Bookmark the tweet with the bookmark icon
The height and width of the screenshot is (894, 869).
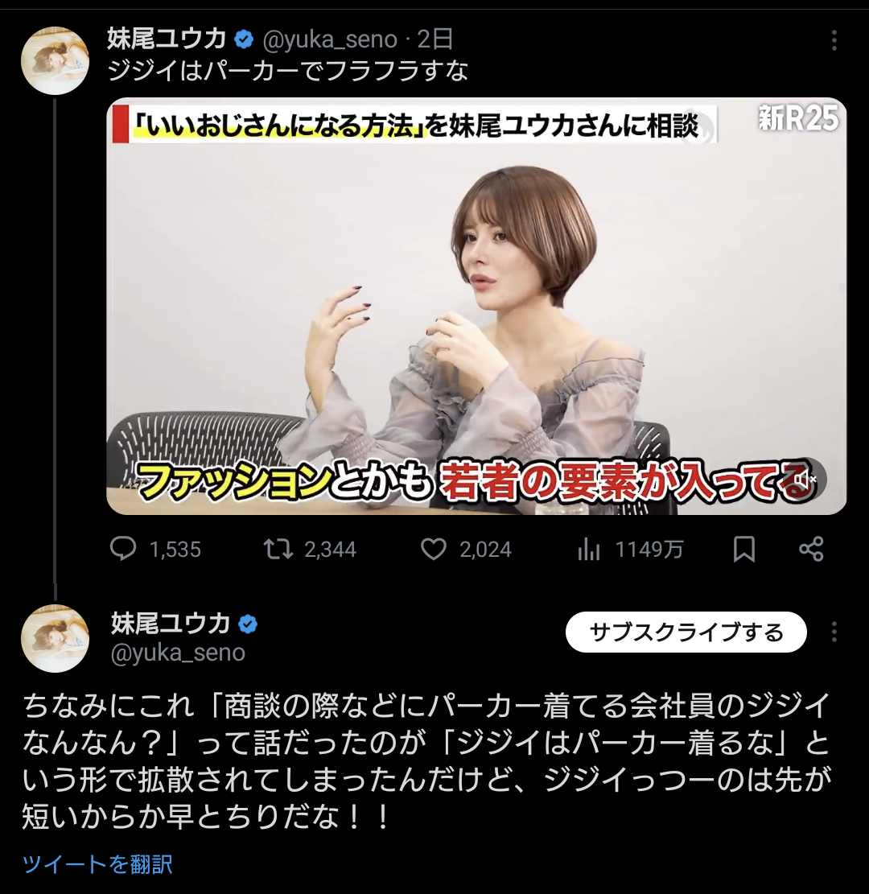(744, 549)
